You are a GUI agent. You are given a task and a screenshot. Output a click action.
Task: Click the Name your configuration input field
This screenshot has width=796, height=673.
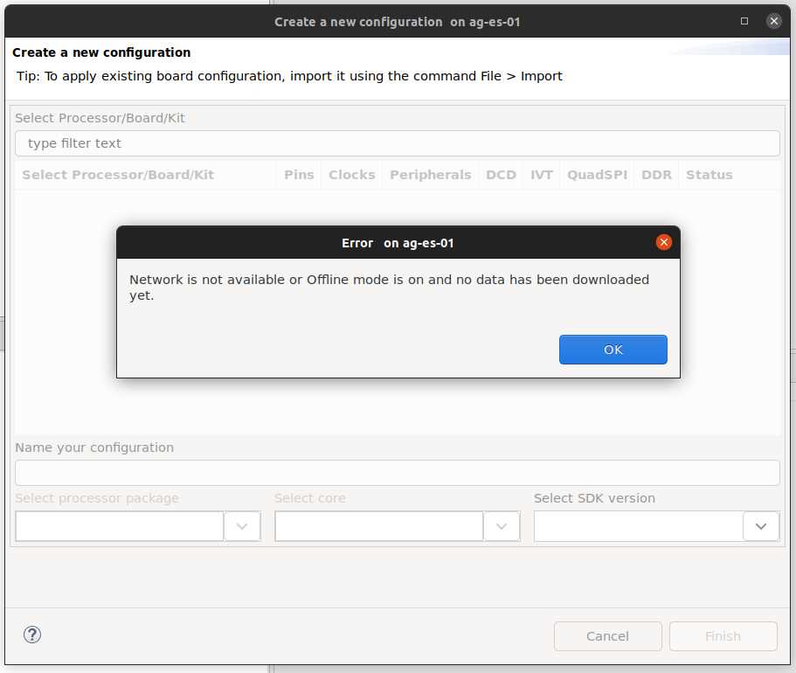click(x=397, y=473)
